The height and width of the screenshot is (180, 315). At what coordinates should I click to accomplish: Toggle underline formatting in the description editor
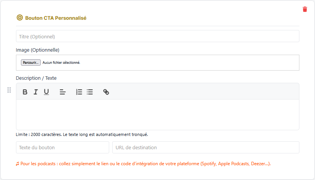coord(46,92)
